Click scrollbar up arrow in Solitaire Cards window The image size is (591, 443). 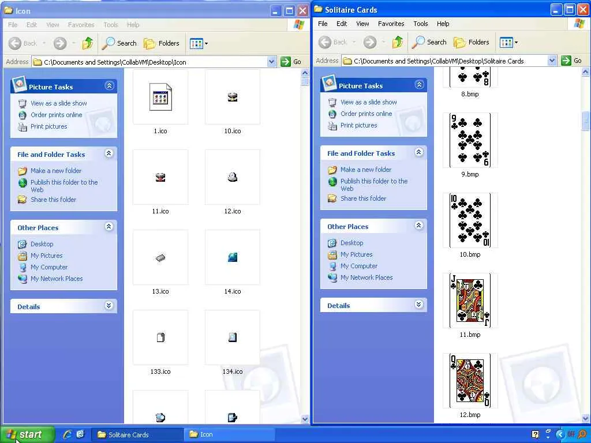[585, 72]
